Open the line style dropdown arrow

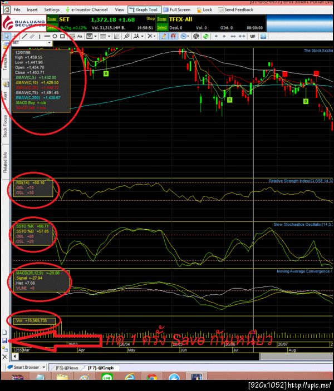coord(109,36)
